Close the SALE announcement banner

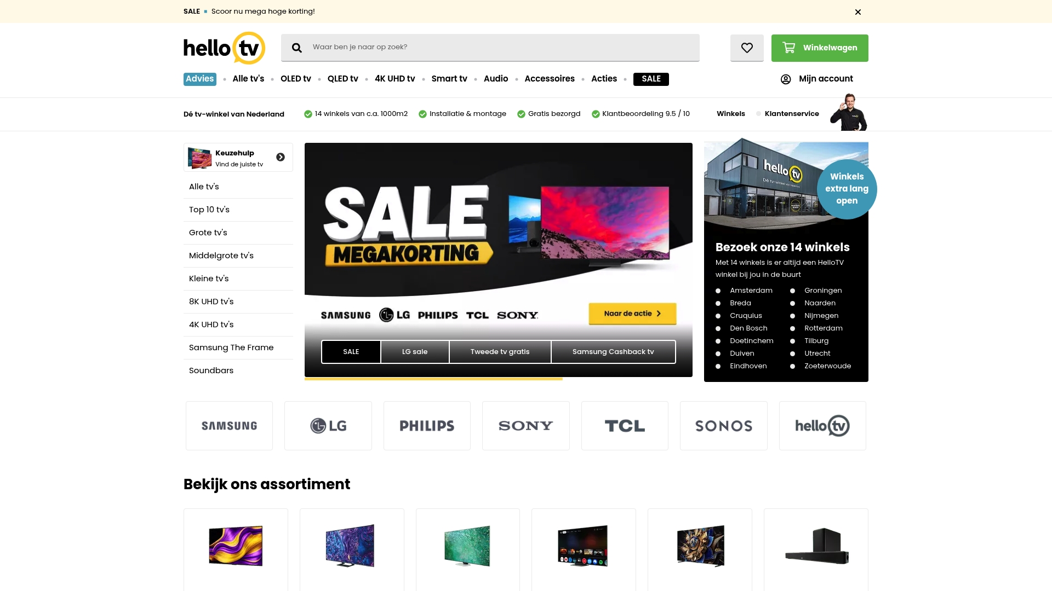pyautogui.click(x=858, y=11)
